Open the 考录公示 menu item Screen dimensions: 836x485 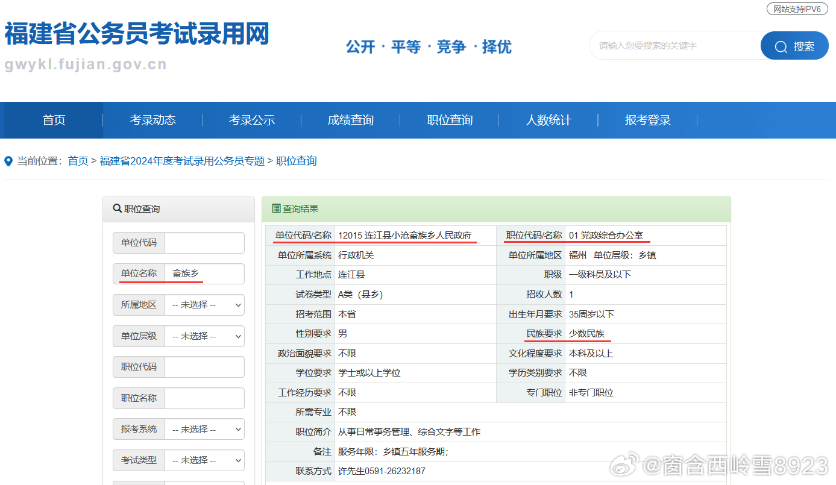251,120
